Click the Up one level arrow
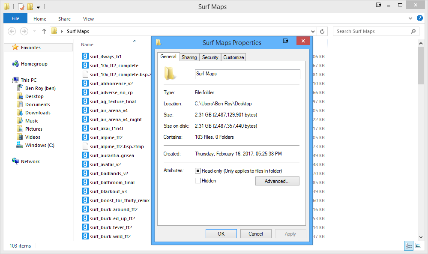The width and height of the screenshot is (428, 254). tap(44, 31)
